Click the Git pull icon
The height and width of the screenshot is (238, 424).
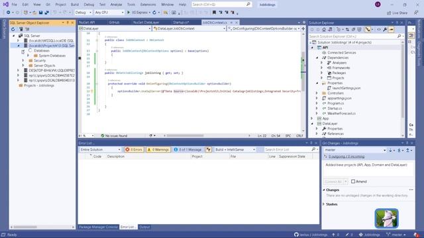[399, 150]
